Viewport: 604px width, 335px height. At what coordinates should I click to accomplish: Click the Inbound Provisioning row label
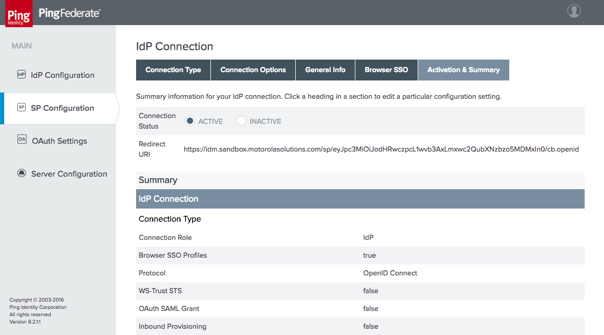[x=173, y=327]
